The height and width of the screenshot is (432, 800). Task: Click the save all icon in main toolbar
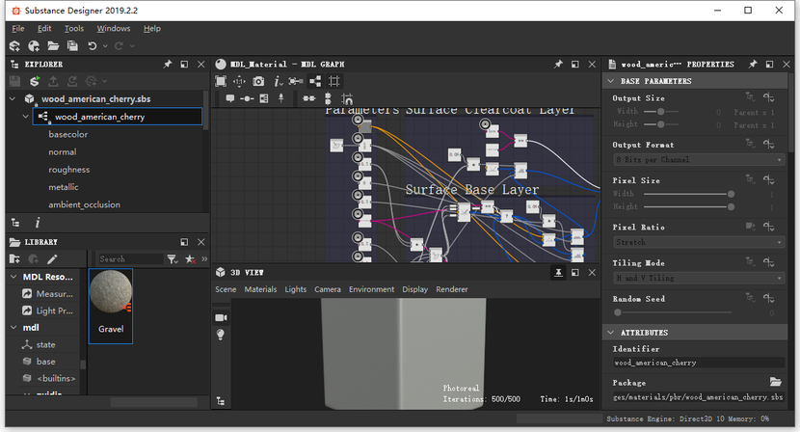[72, 46]
